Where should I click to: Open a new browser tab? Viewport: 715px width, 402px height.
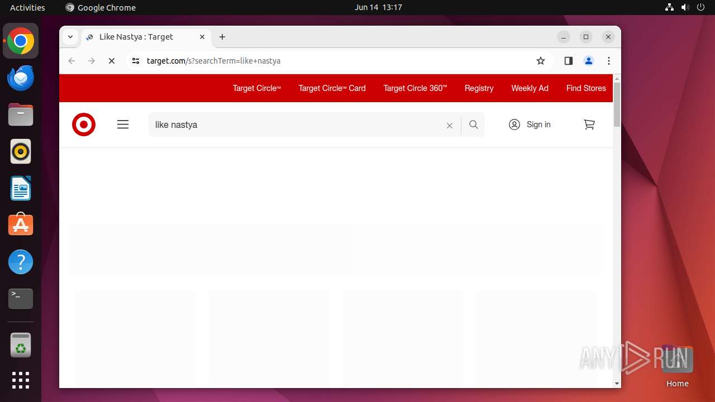tap(222, 37)
